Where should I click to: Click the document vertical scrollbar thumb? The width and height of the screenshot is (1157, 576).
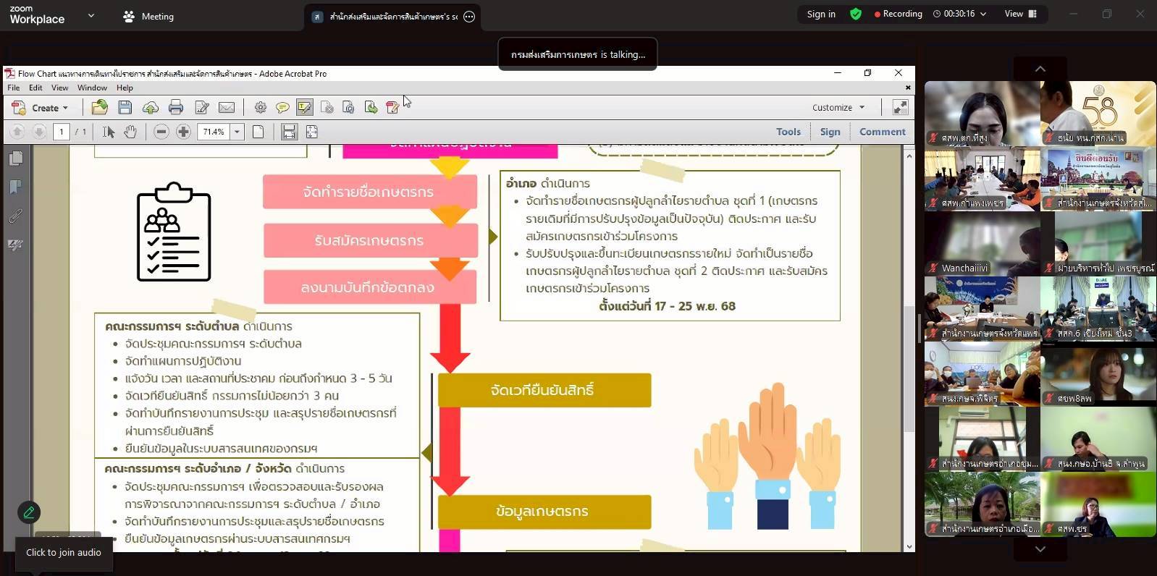tap(909, 369)
